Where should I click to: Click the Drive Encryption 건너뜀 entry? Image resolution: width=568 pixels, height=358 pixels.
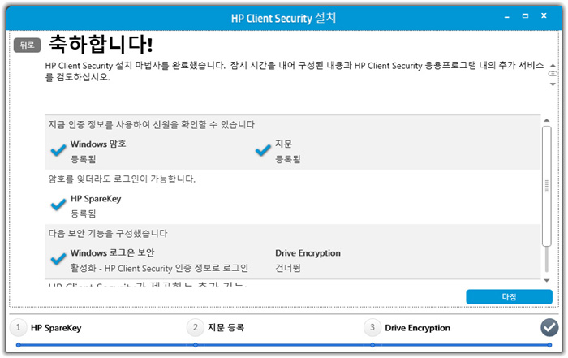(308, 261)
